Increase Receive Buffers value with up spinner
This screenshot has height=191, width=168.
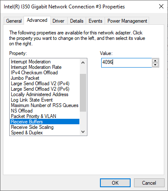point(155,61)
